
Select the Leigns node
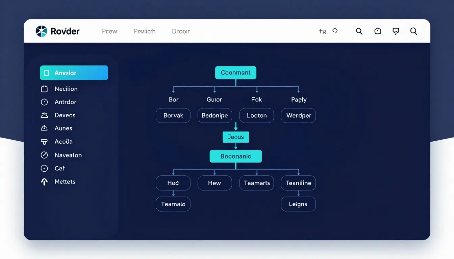click(x=299, y=204)
